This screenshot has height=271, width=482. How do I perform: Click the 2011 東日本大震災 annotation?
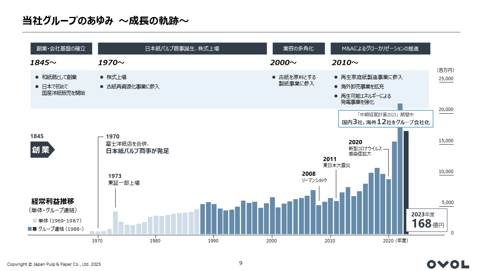click(x=337, y=162)
